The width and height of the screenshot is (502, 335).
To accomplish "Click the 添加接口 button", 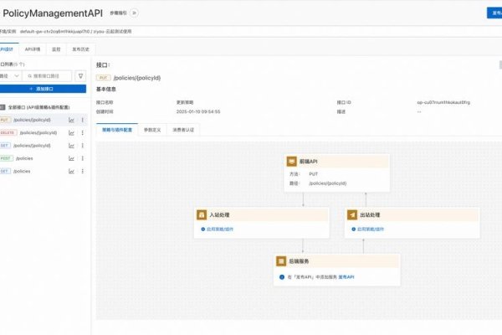I will [44, 88].
